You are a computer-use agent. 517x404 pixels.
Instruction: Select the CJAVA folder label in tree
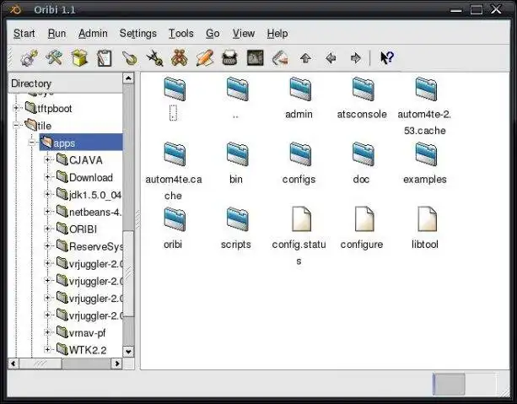86,160
